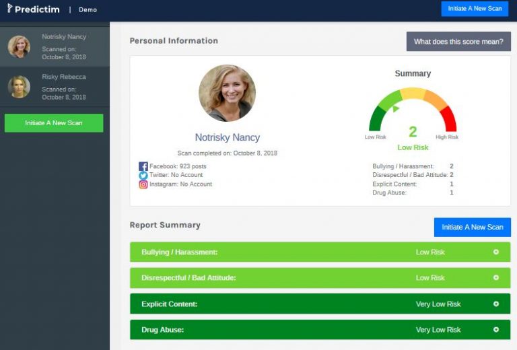
Task: Click the Predictim logo icon
Action: (9, 8)
